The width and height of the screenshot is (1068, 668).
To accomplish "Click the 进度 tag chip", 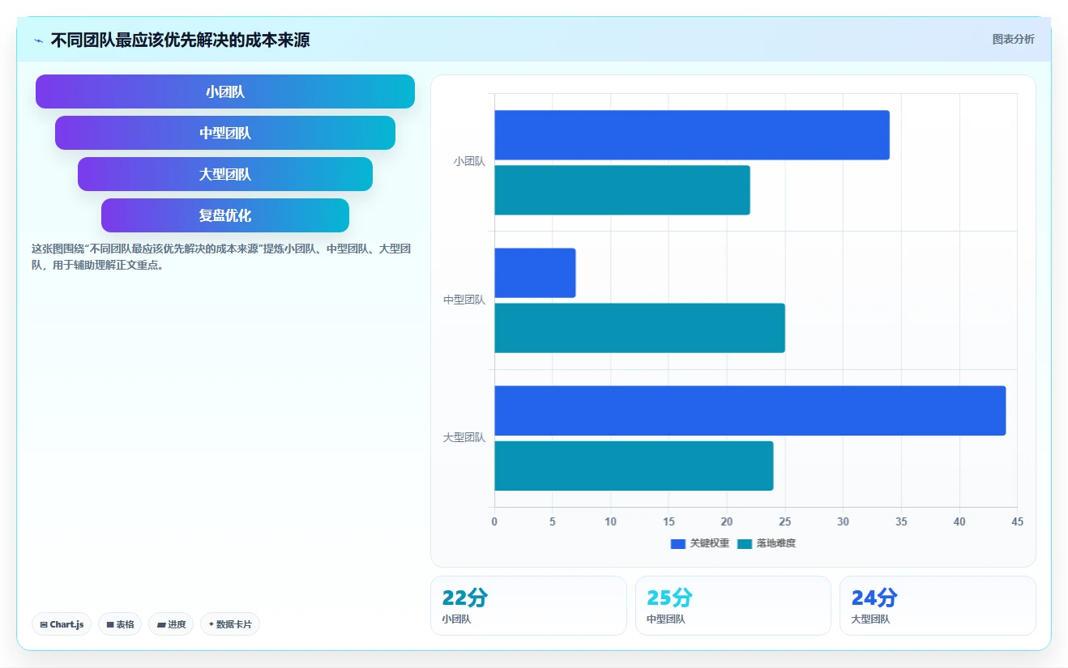I will click(x=171, y=624).
